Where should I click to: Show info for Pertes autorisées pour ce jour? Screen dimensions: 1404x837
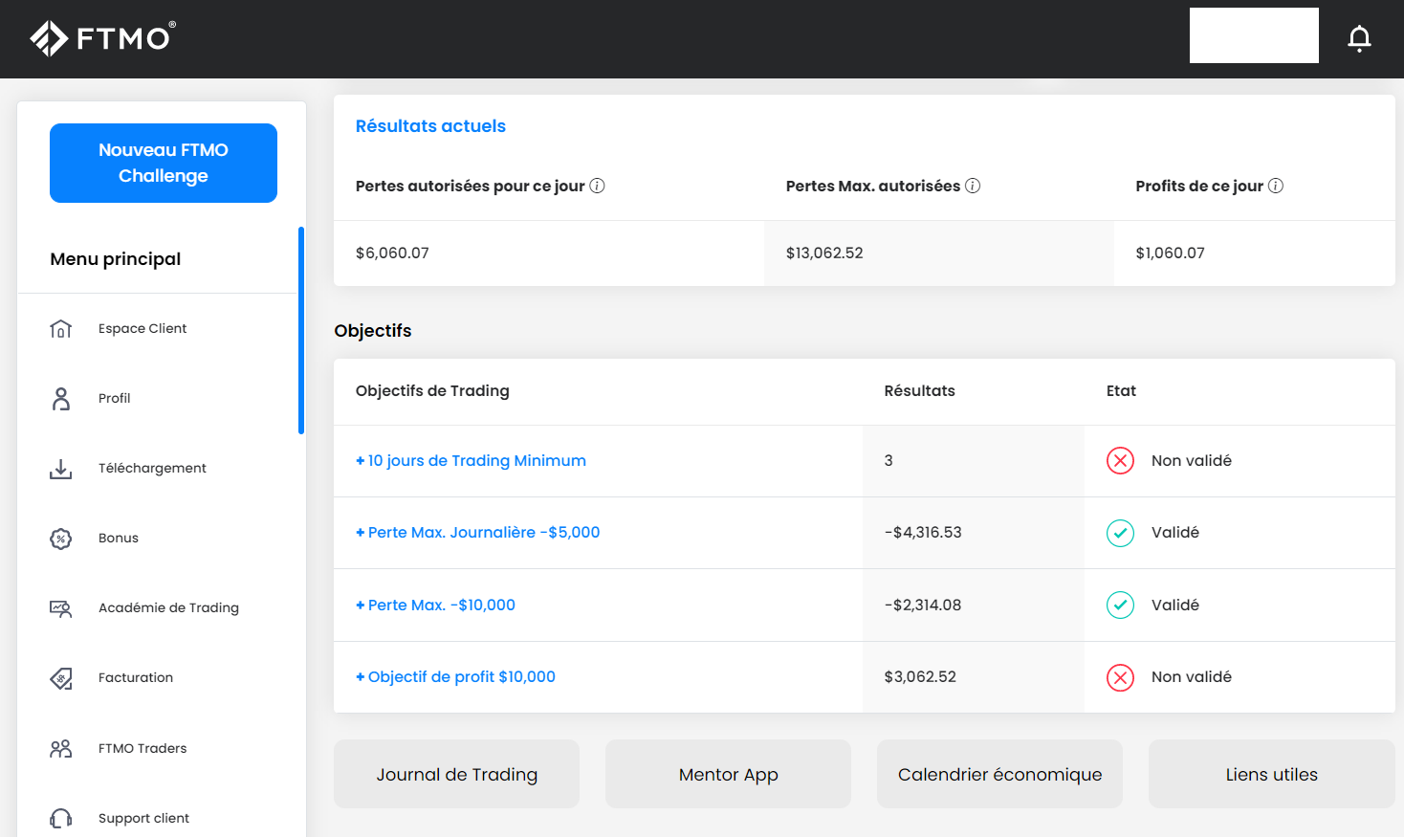pos(598,186)
